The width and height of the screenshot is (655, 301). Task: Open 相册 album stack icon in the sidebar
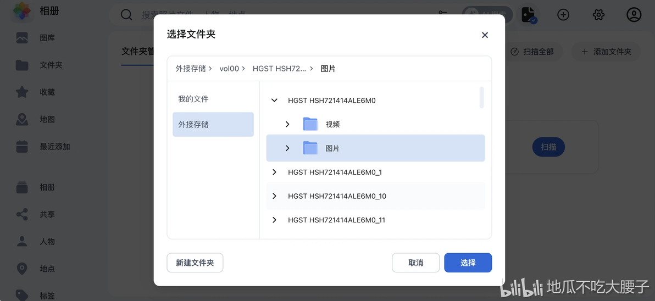click(x=22, y=187)
